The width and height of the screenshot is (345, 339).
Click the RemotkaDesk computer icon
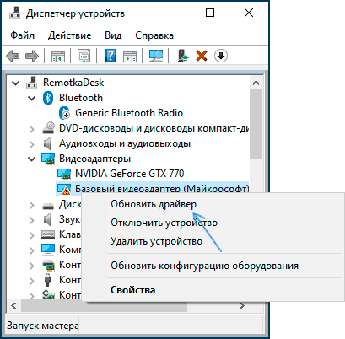[32, 83]
